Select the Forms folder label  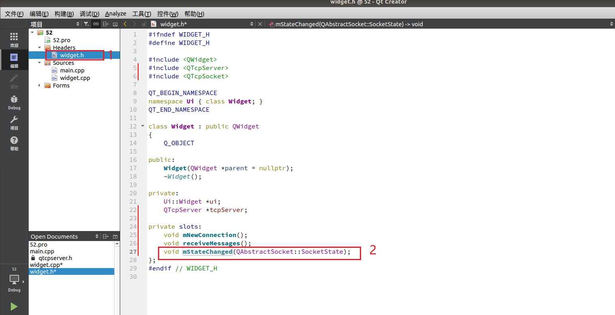(x=61, y=86)
